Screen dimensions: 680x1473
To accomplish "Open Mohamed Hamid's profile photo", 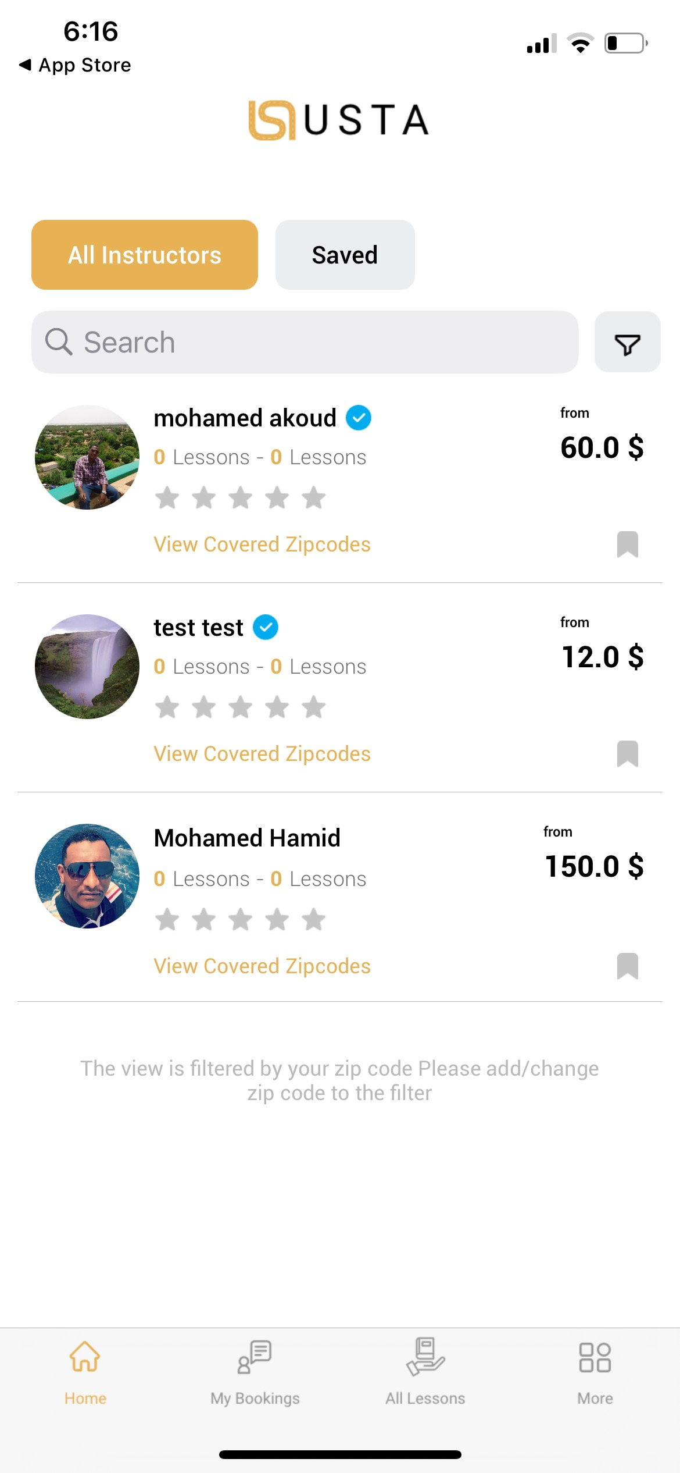I will point(87,876).
